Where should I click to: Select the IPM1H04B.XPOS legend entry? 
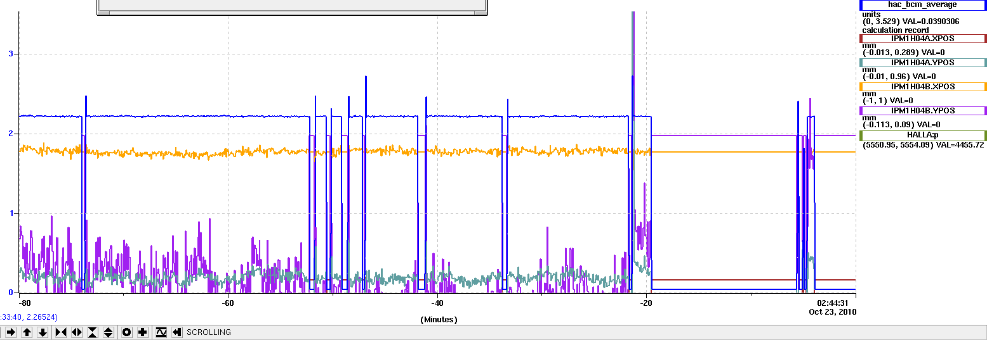(923, 87)
